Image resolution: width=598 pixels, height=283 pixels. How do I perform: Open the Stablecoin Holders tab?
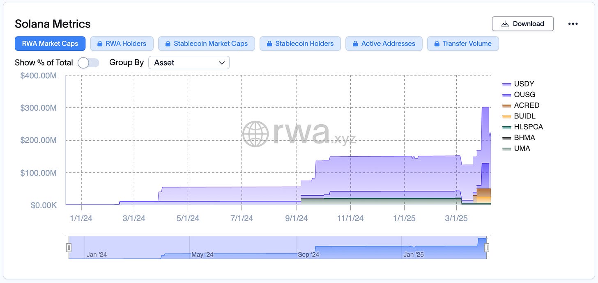[300, 43]
